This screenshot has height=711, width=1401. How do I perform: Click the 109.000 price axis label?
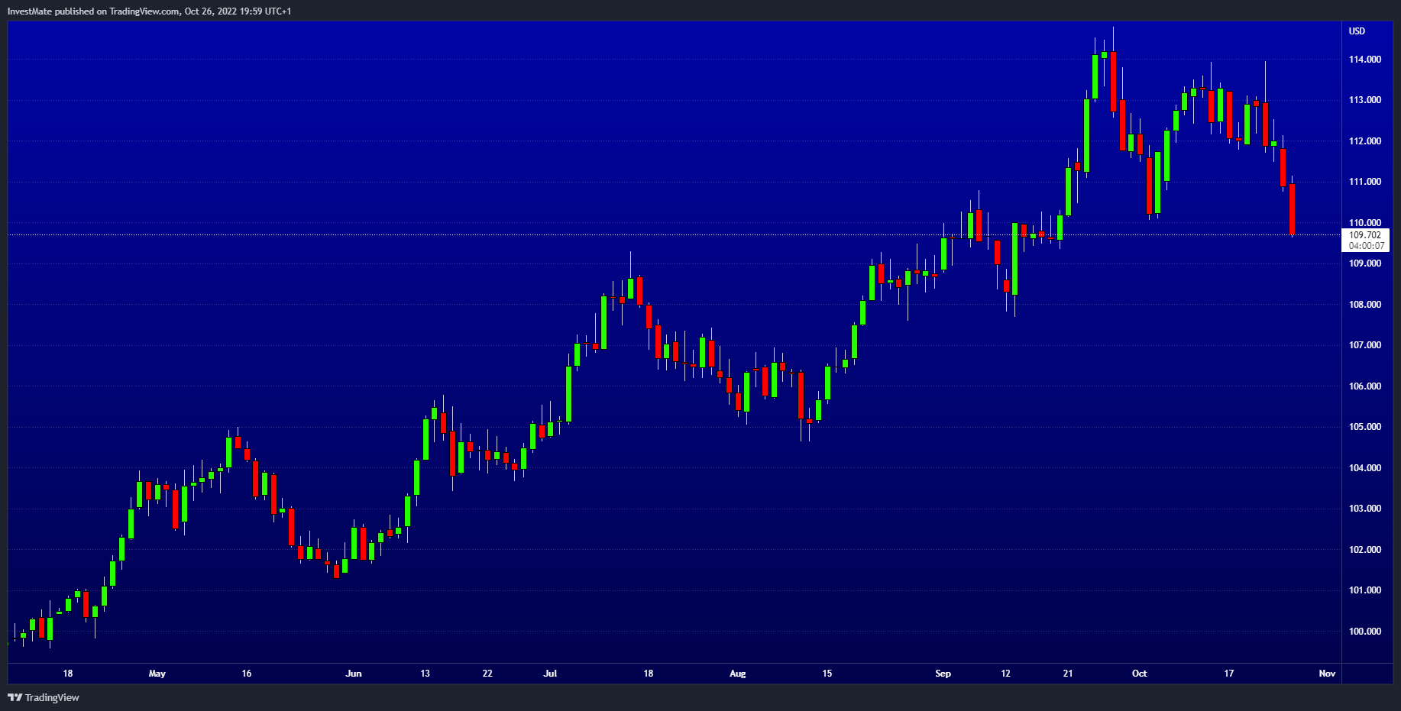(1365, 263)
